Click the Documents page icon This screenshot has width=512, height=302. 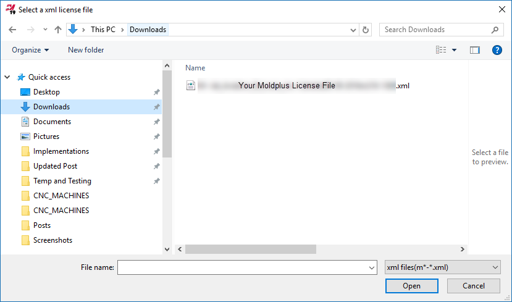[x=25, y=122]
